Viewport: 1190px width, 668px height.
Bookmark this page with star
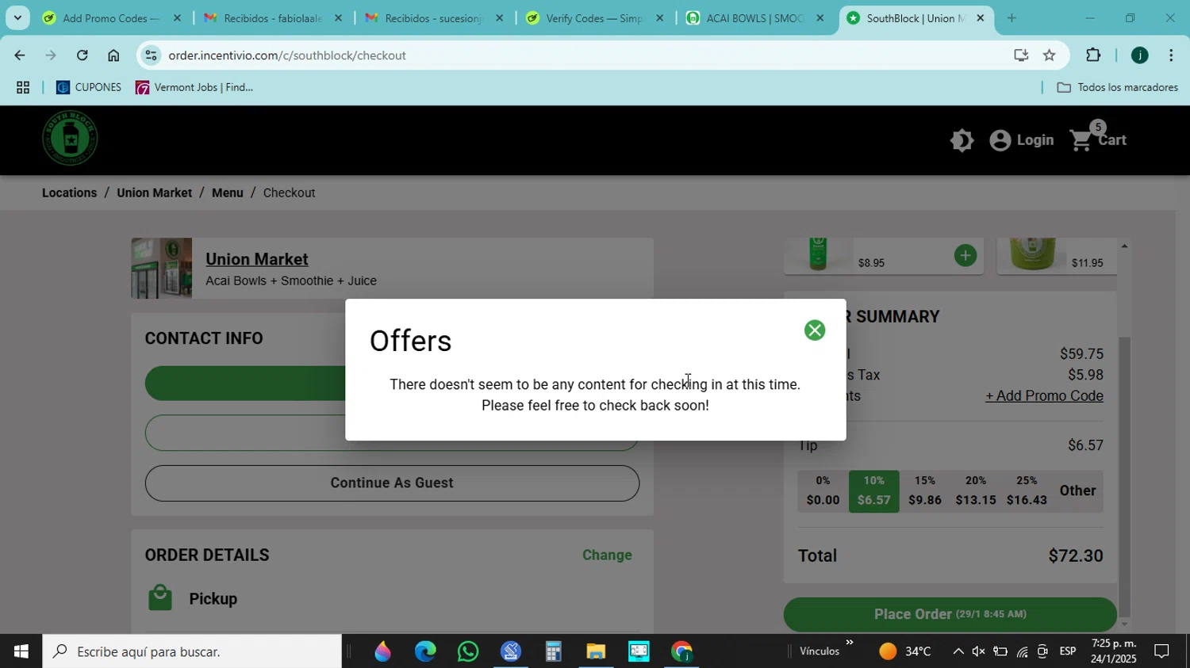[1050, 55]
